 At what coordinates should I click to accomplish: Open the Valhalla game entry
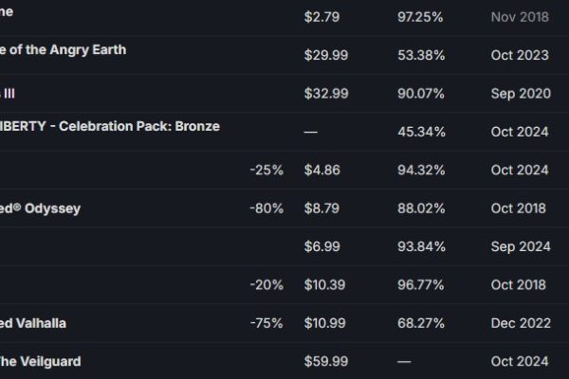33,323
